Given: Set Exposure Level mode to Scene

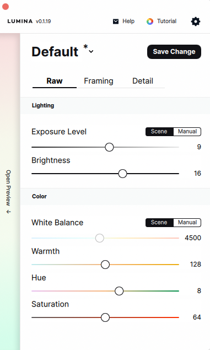Looking at the screenshot, I should pyautogui.click(x=159, y=132).
